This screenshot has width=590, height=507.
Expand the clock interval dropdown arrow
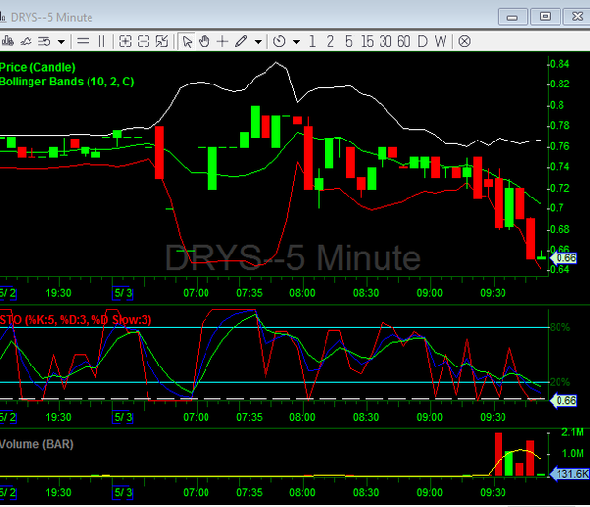click(295, 41)
